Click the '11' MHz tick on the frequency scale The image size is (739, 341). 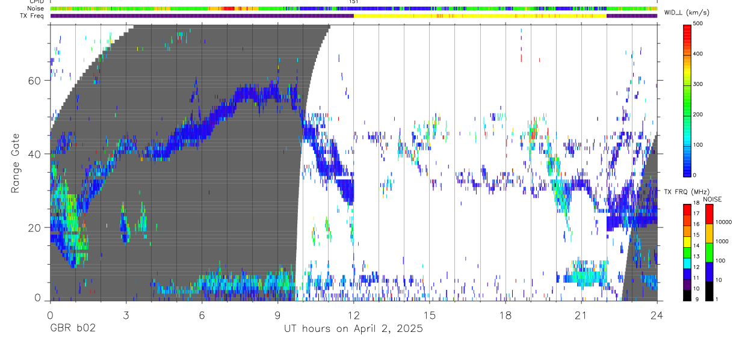pyautogui.click(x=697, y=278)
